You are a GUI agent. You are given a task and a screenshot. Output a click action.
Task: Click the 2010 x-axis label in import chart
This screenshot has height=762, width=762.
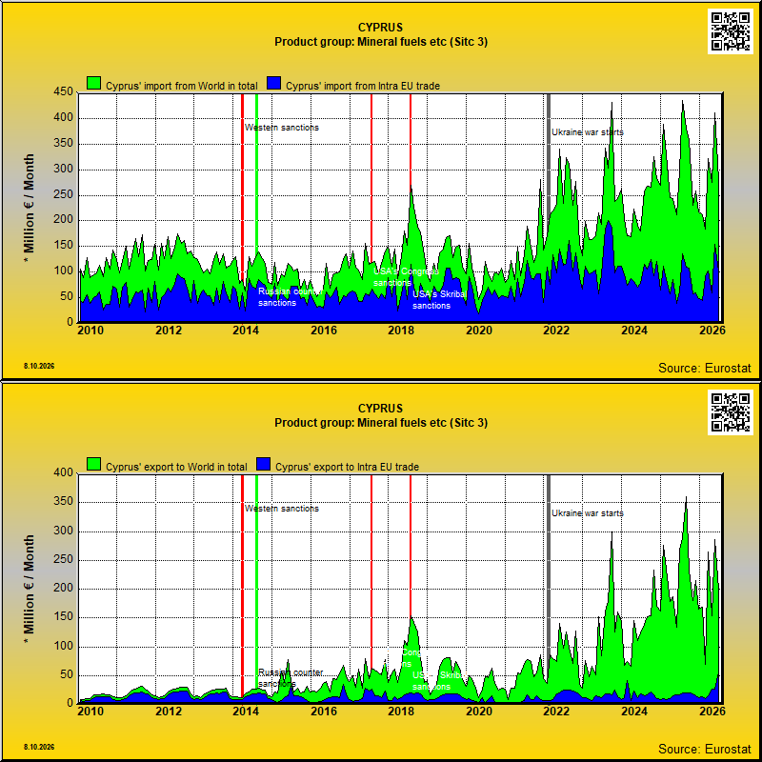click(90, 331)
